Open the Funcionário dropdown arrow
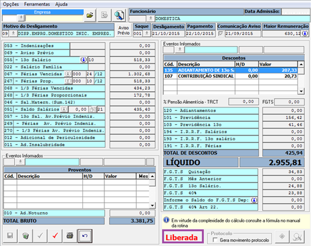Viewport: 311px width, 246px height. [x=150, y=19]
